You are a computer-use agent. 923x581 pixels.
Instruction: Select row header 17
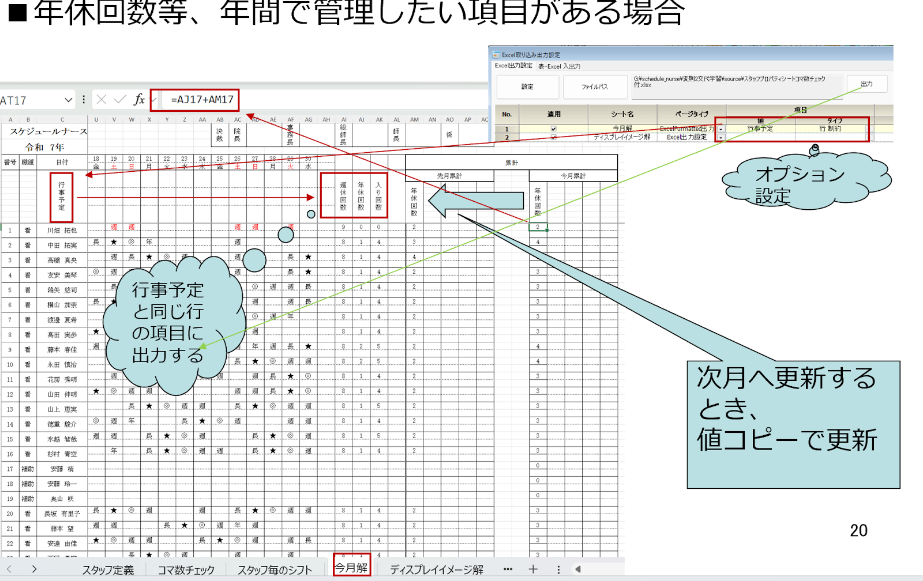click(x=10, y=469)
